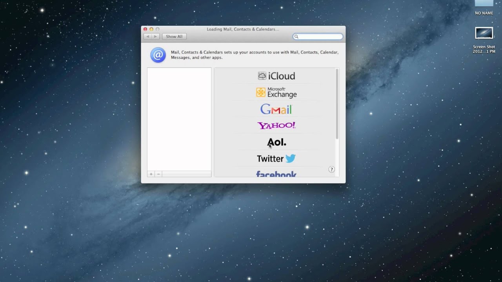This screenshot has width=502, height=282.
Task: Click the minus remove account button
Action: click(x=158, y=174)
